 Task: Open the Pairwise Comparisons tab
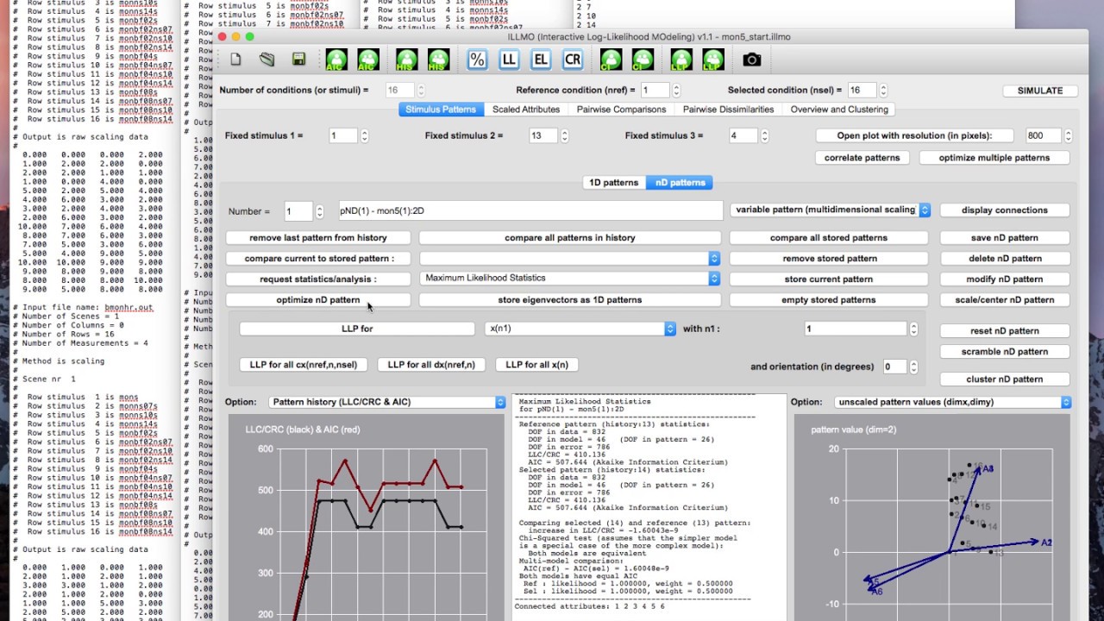coord(621,110)
